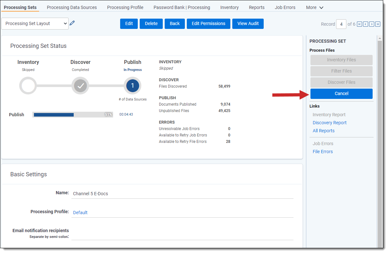The image size is (388, 253).
Task: Click the email notification recipients field
Action: [182, 235]
